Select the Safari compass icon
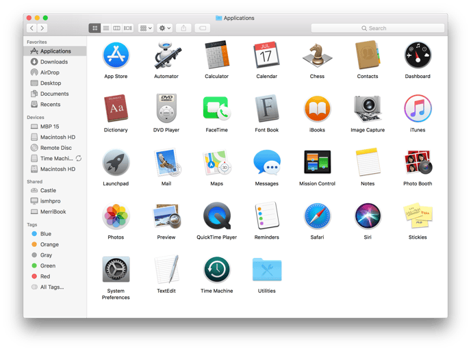 pos(317,216)
